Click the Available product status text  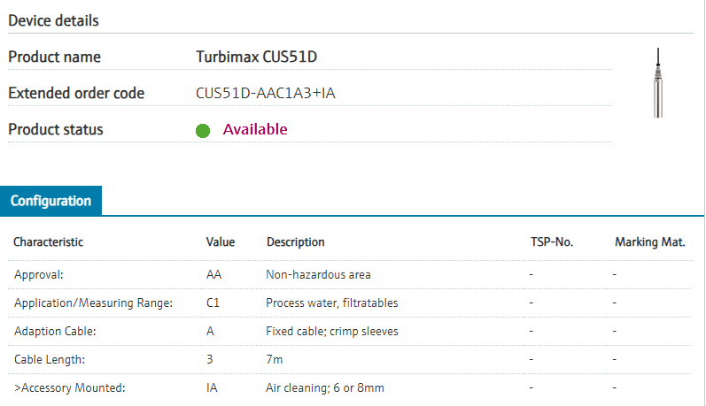coord(255,129)
